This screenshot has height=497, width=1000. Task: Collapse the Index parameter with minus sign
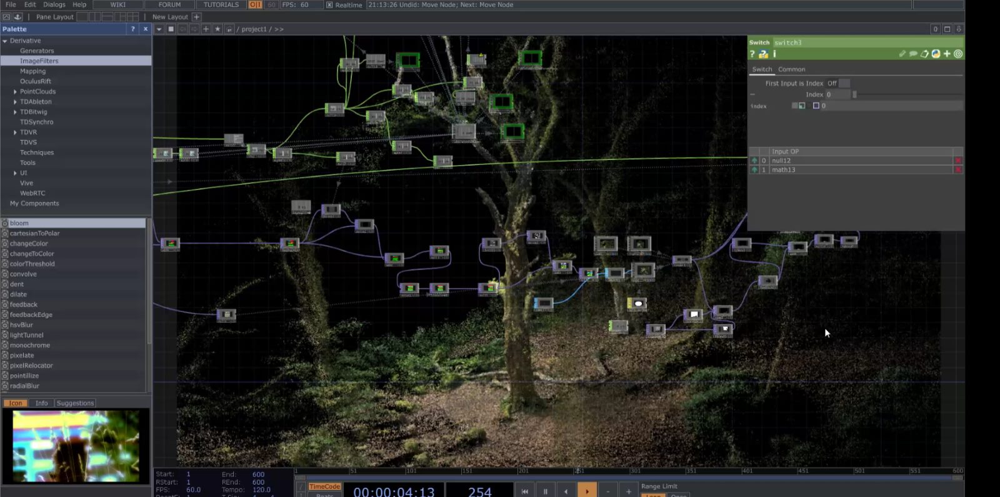[x=752, y=94]
